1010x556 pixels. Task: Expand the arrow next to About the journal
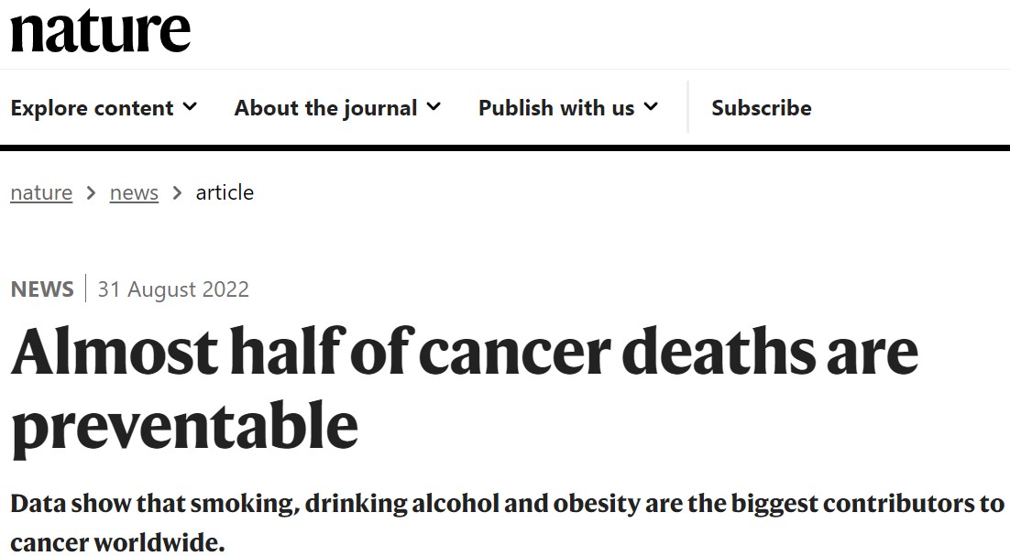[434, 107]
